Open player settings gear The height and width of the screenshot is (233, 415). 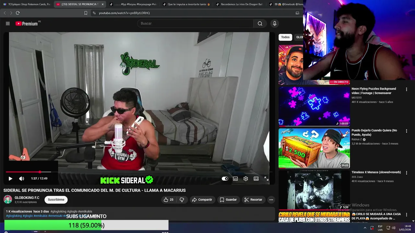[x=246, y=178]
